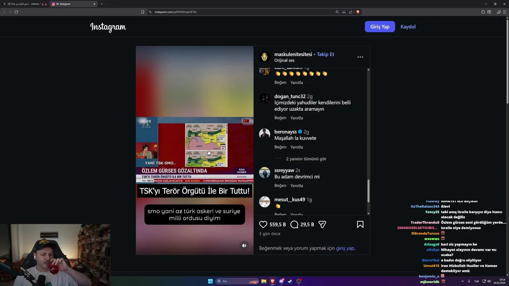Click the Giriş Yap button
The image size is (509, 286).
380,27
